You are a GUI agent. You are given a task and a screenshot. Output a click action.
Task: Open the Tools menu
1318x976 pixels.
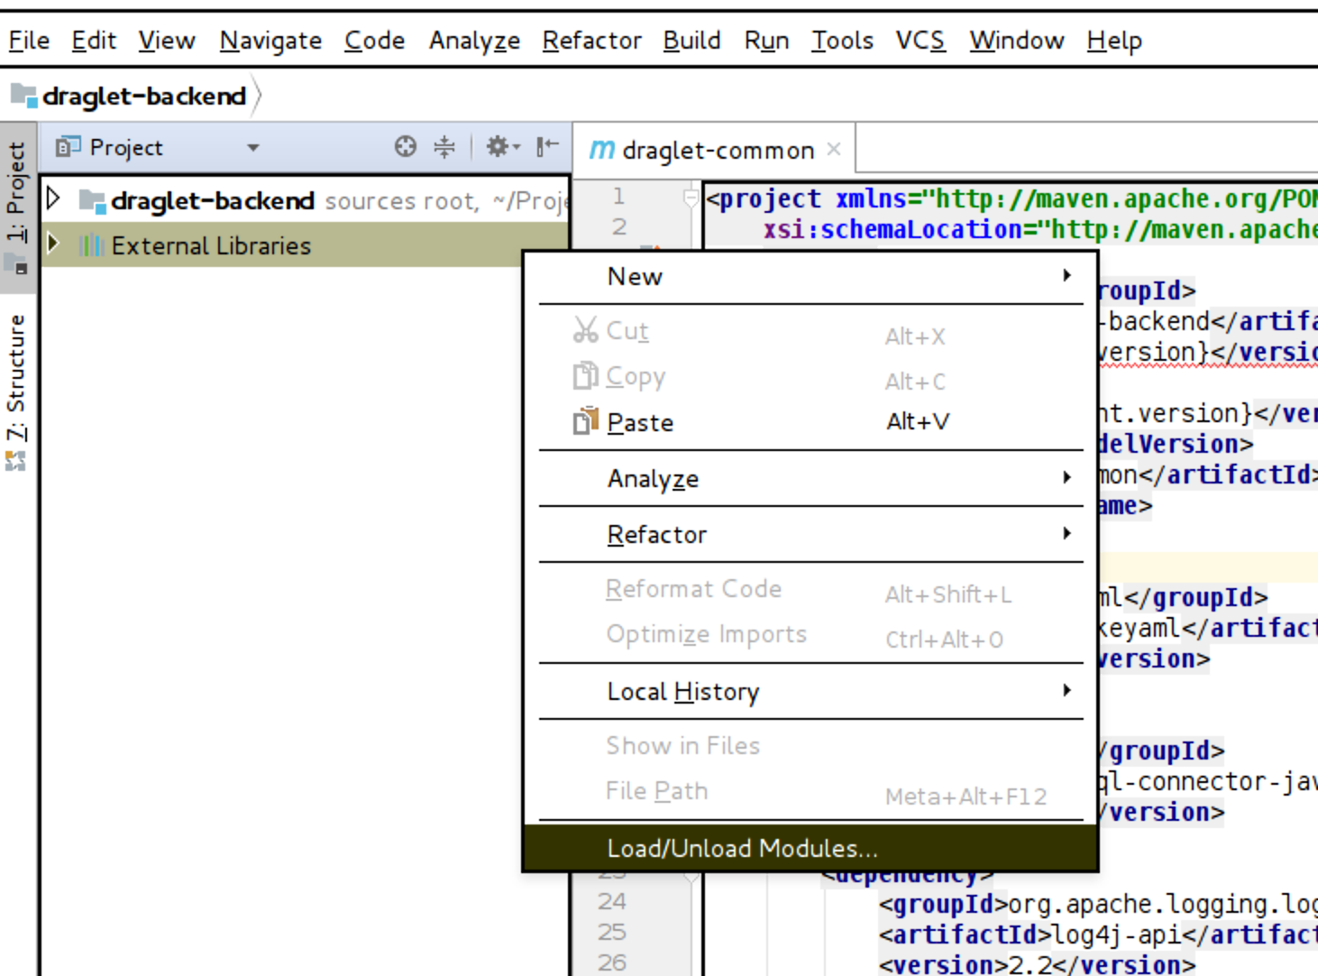point(842,41)
